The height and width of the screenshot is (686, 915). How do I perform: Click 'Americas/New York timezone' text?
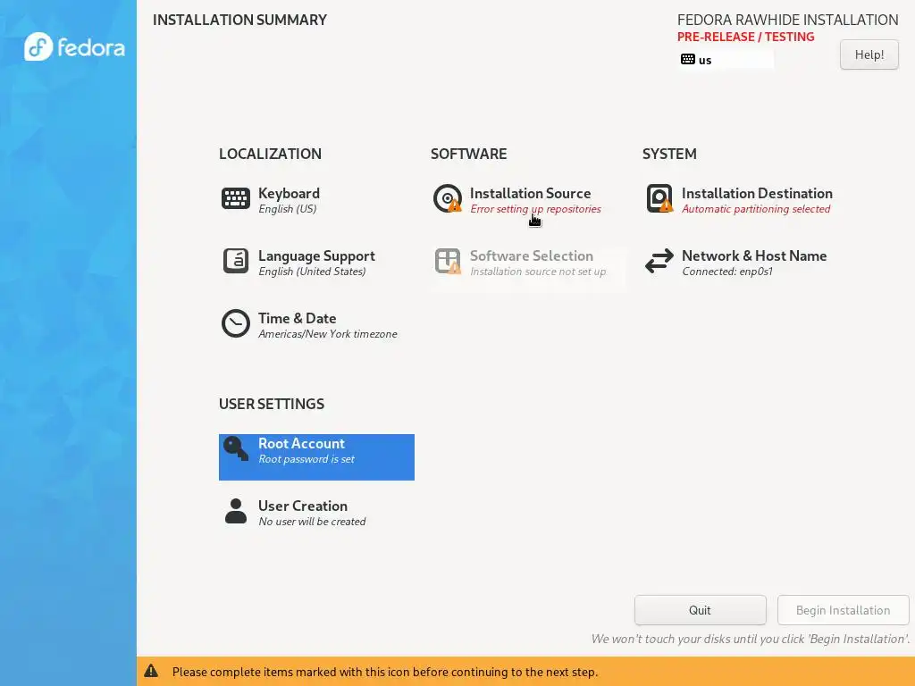pyautogui.click(x=327, y=334)
